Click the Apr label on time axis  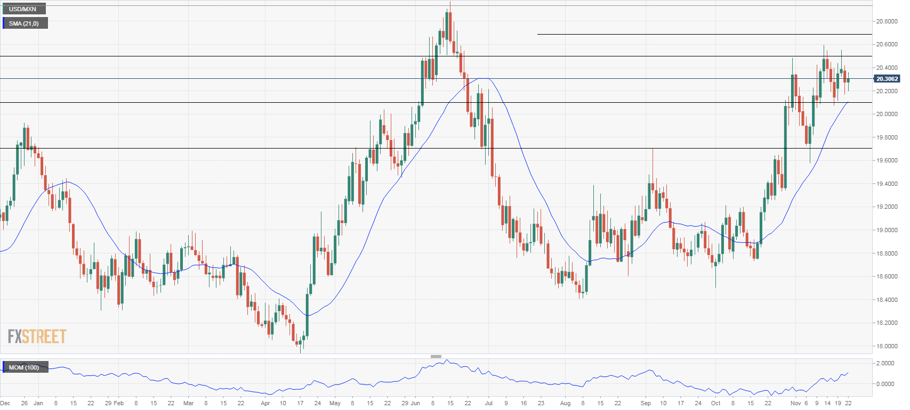(265, 403)
